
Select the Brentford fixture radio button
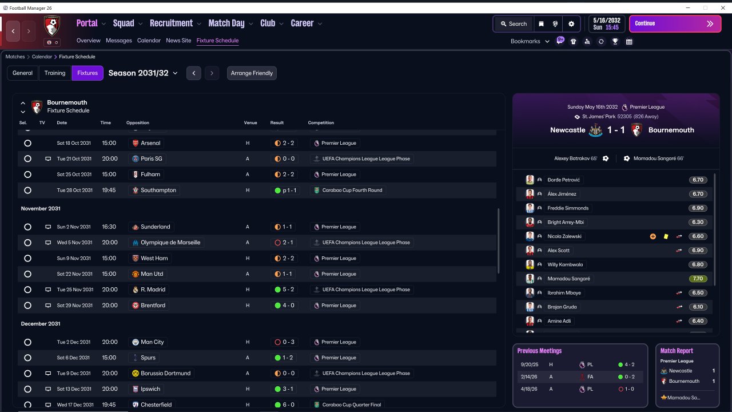point(27,306)
